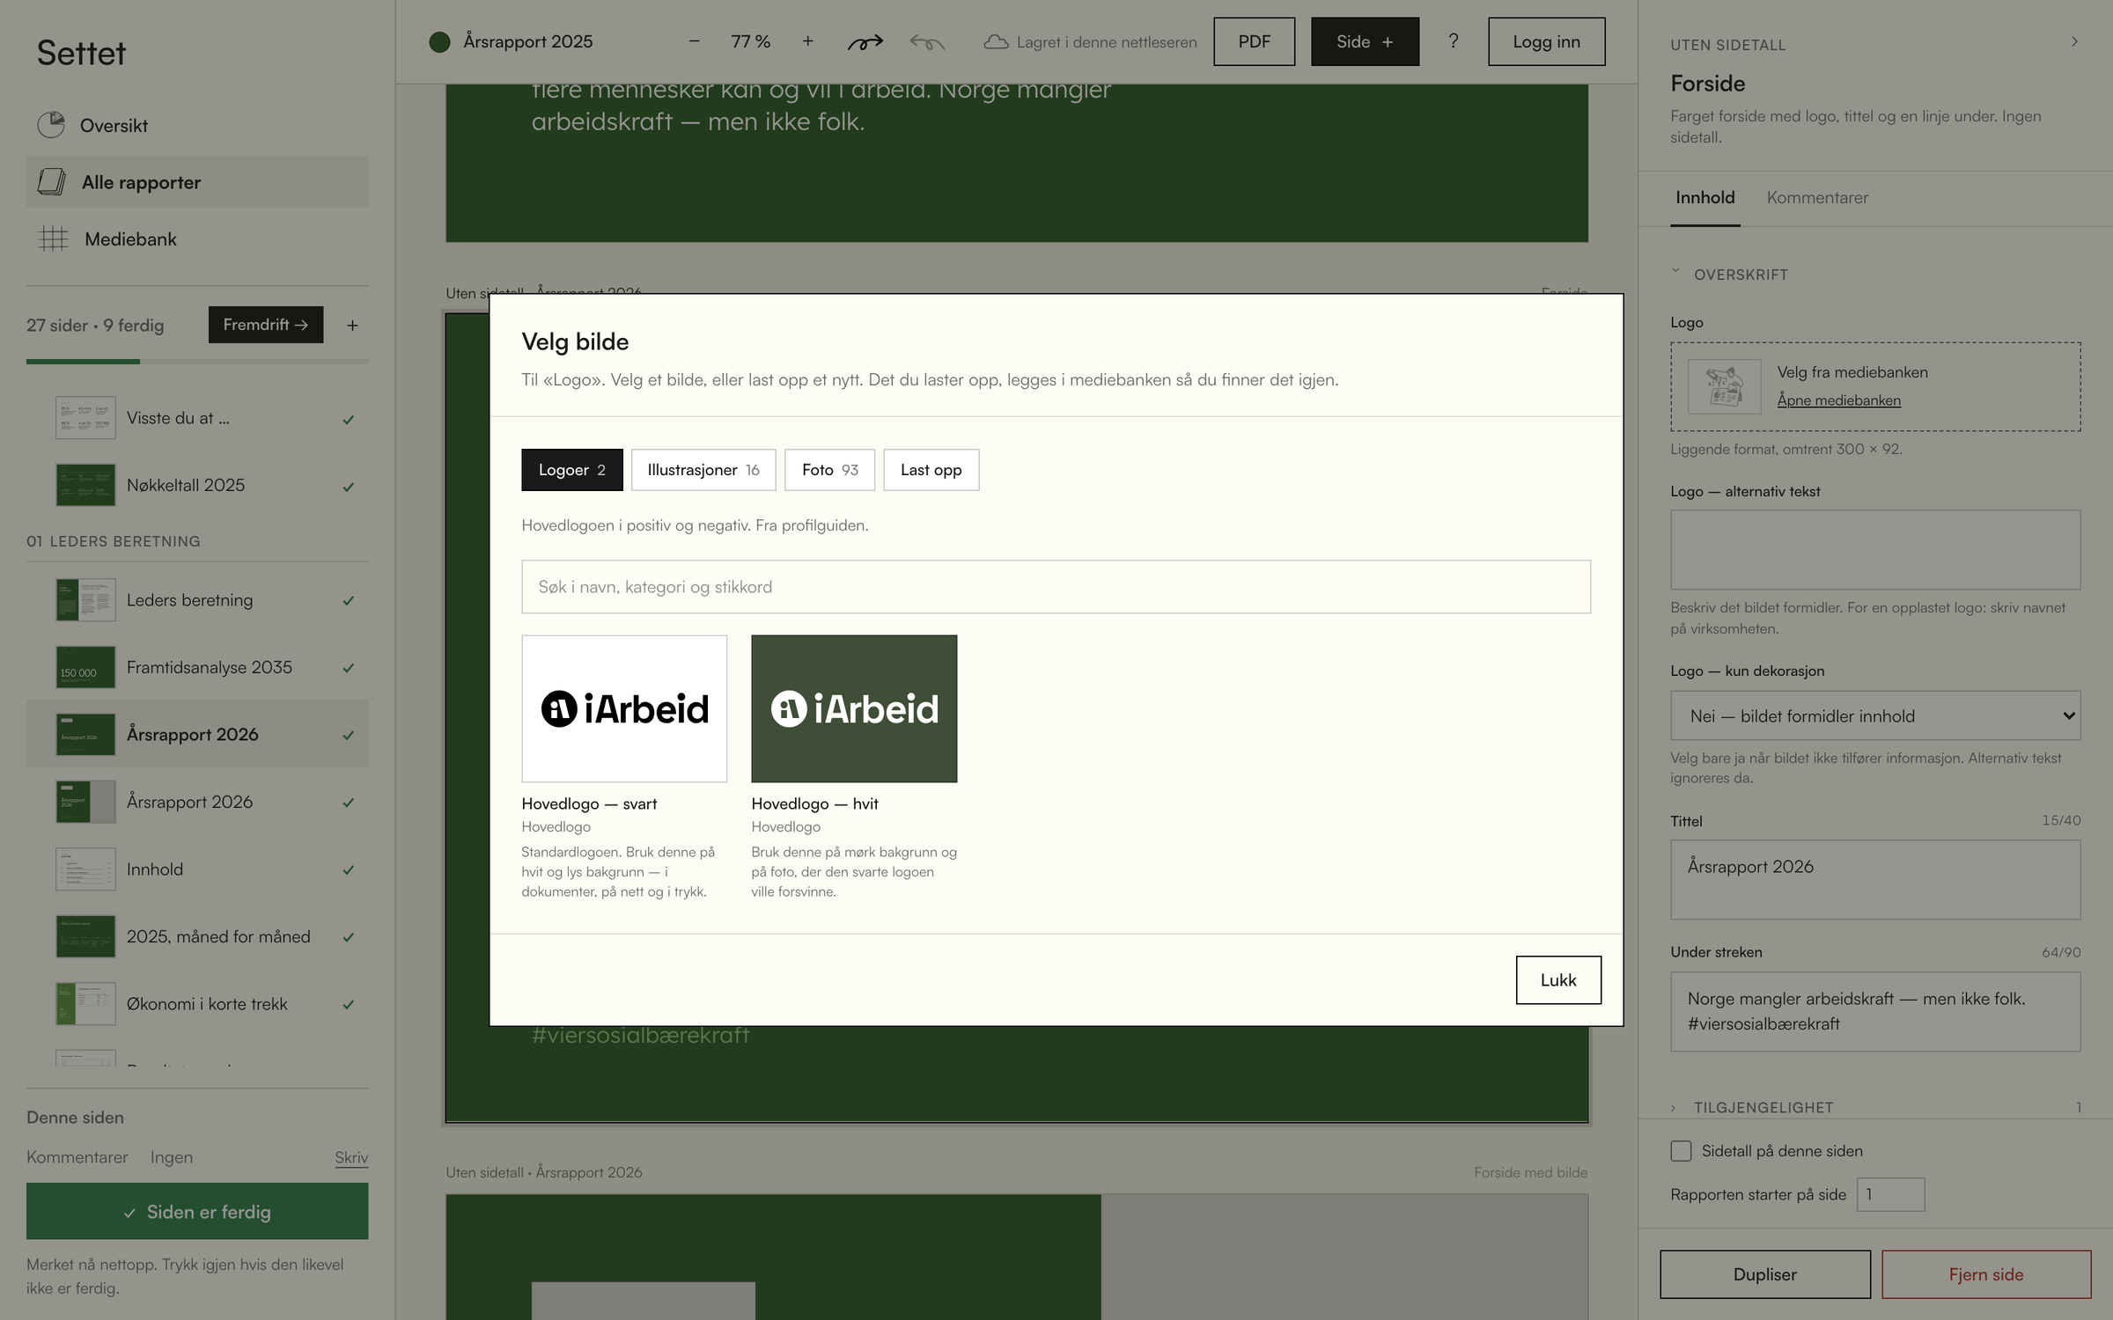Image resolution: width=2113 pixels, height=1320 pixels.
Task: Open Mediebank grid icon in sidebar
Action: (x=53, y=238)
